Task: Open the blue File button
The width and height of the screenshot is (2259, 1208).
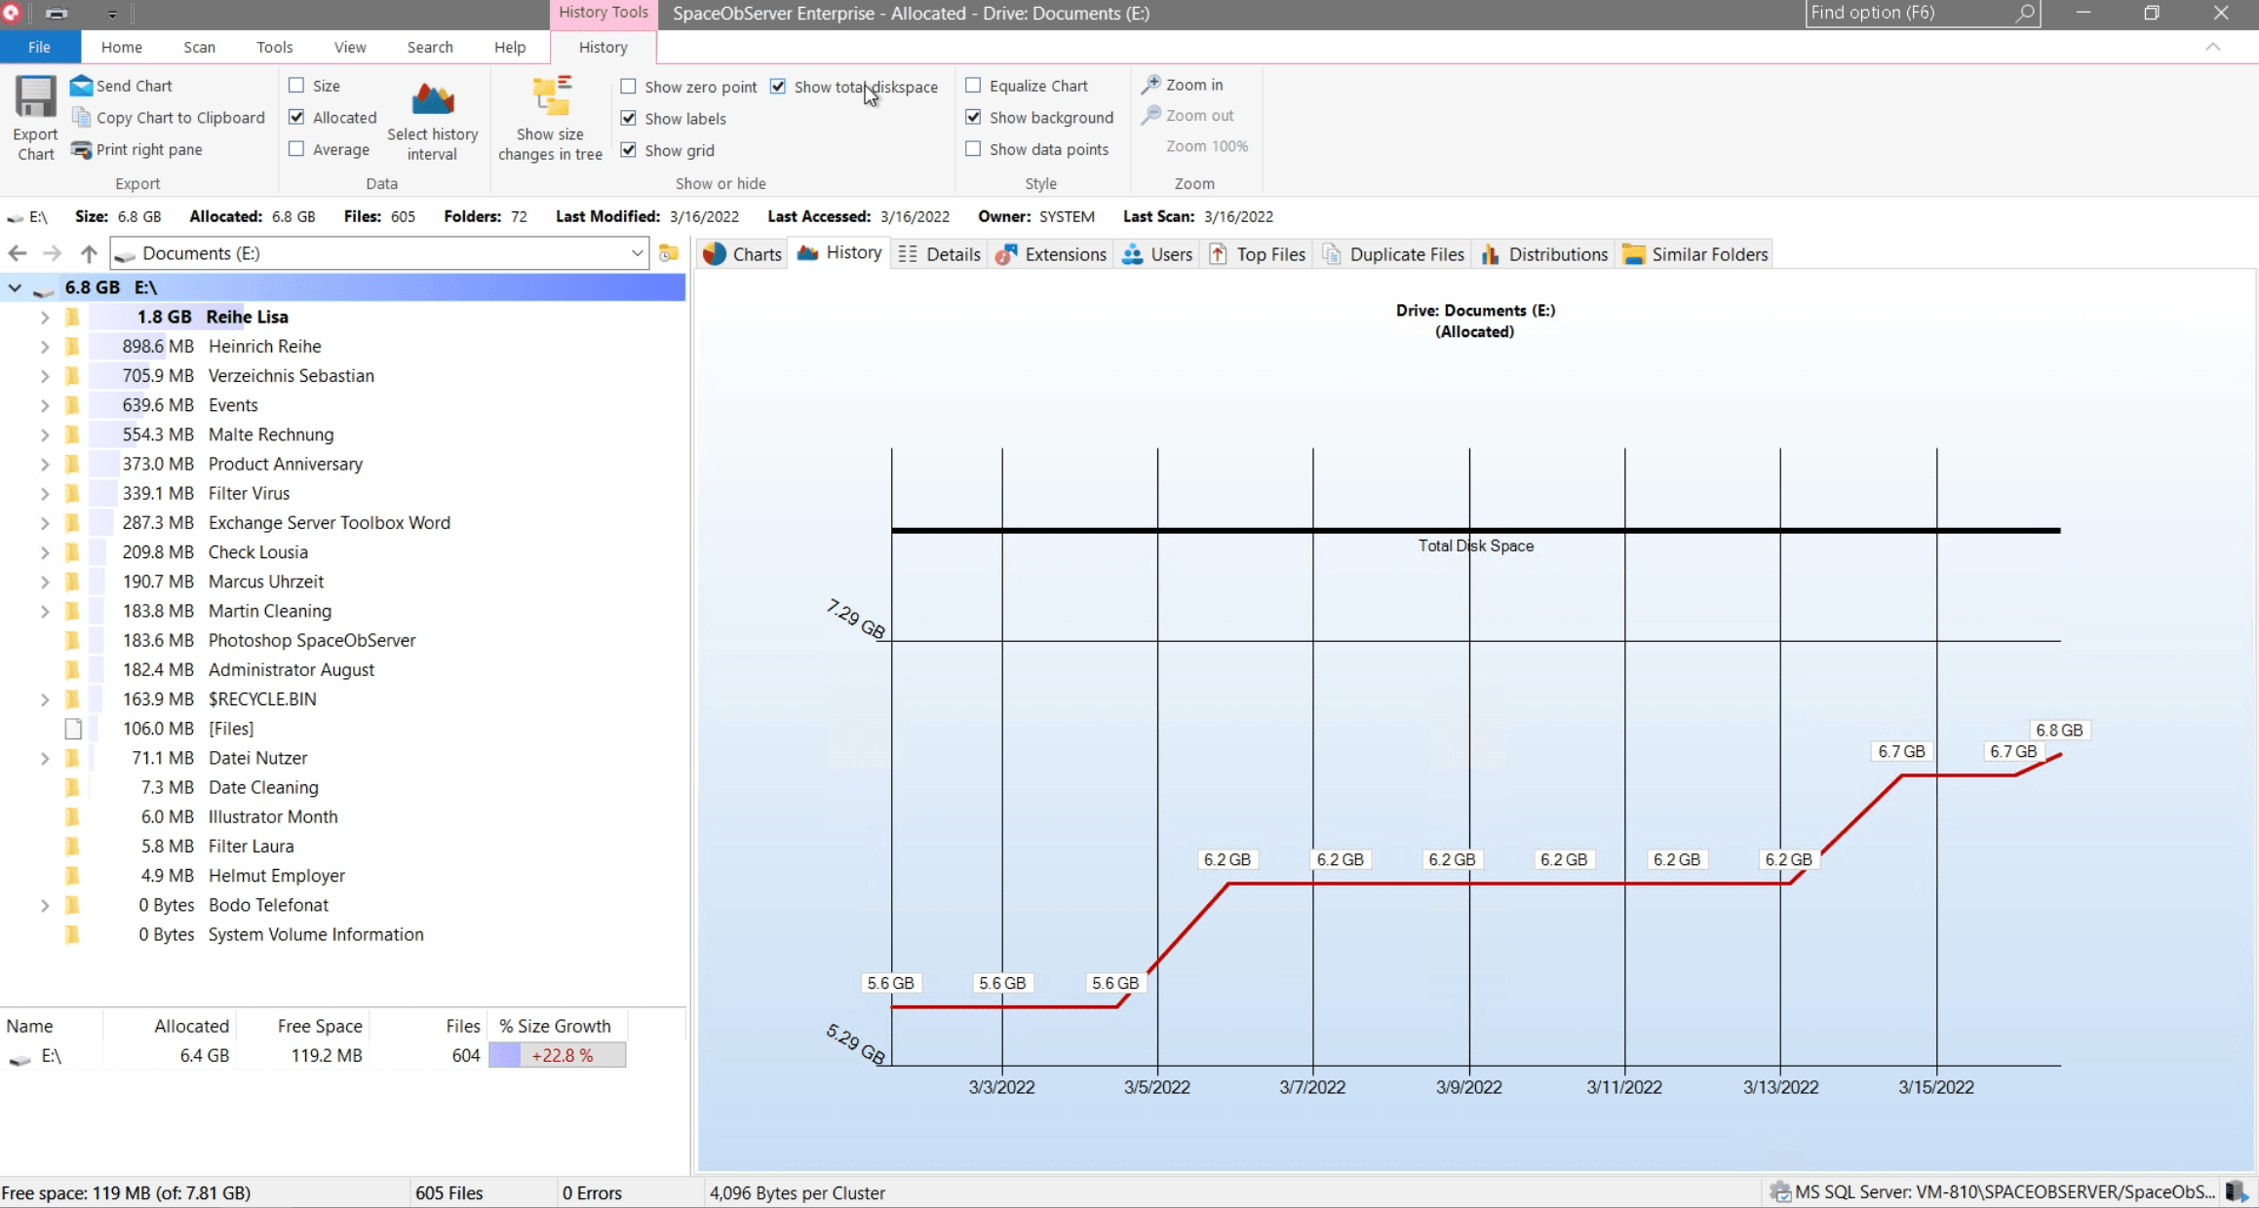Action: 39,47
